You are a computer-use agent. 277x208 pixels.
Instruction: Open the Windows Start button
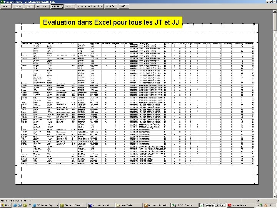(6, 205)
